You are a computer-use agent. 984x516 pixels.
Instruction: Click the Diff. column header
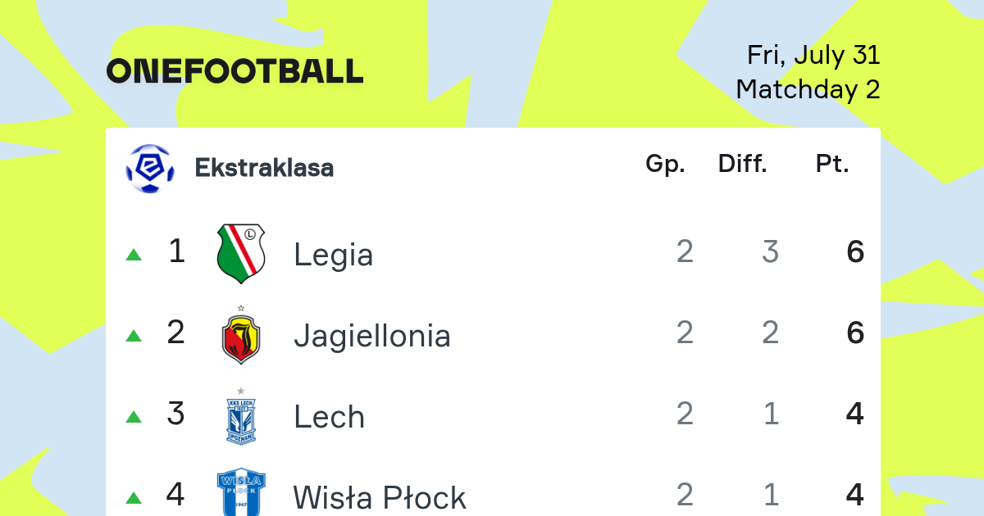pyautogui.click(x=743, y=165)
